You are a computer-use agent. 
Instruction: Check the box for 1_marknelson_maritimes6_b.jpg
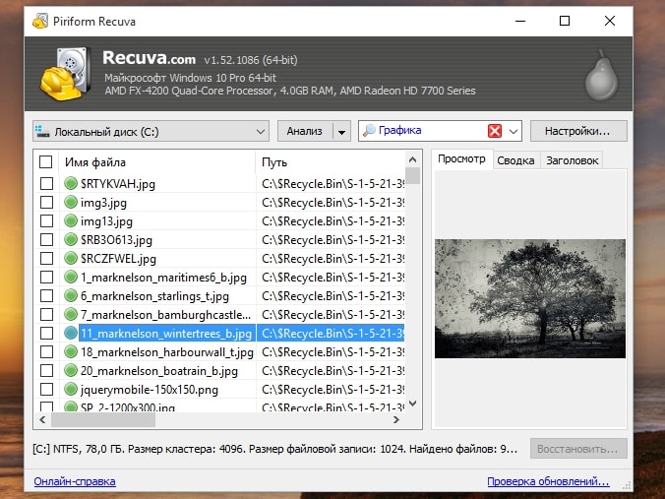(46, 278)
